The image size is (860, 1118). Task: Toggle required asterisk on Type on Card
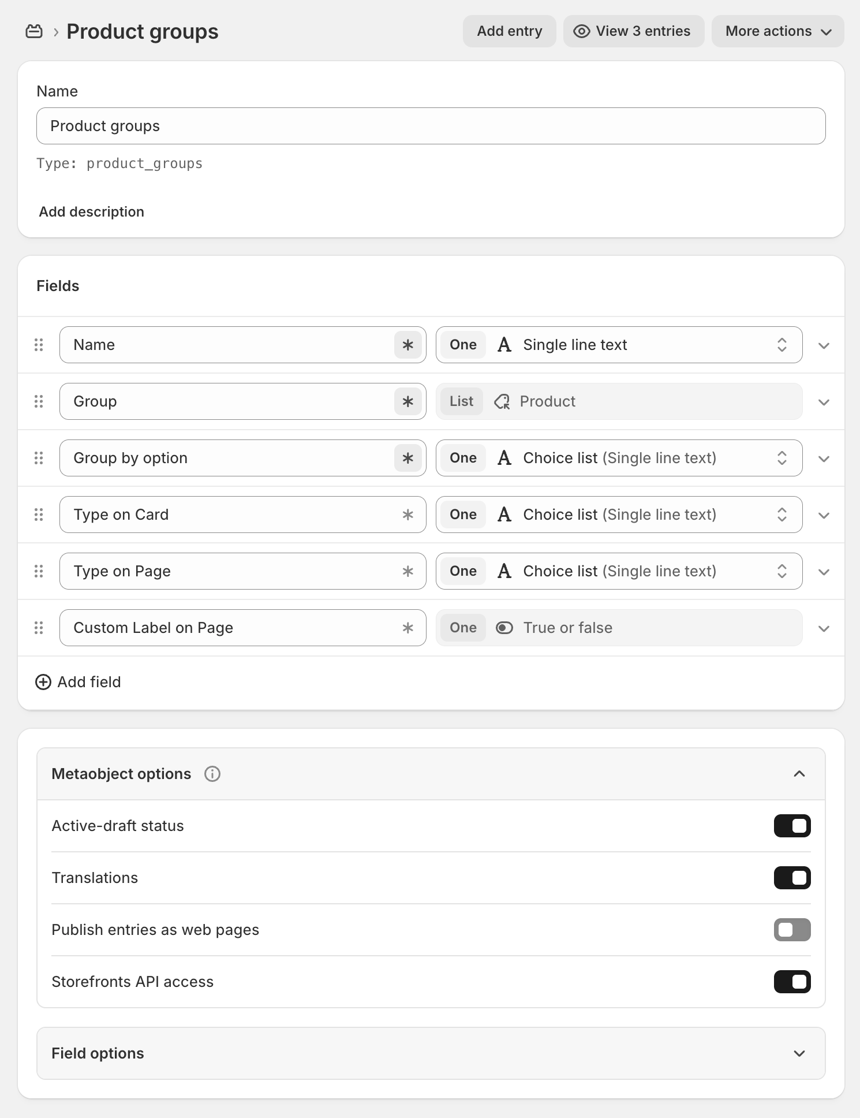point(407,515)
